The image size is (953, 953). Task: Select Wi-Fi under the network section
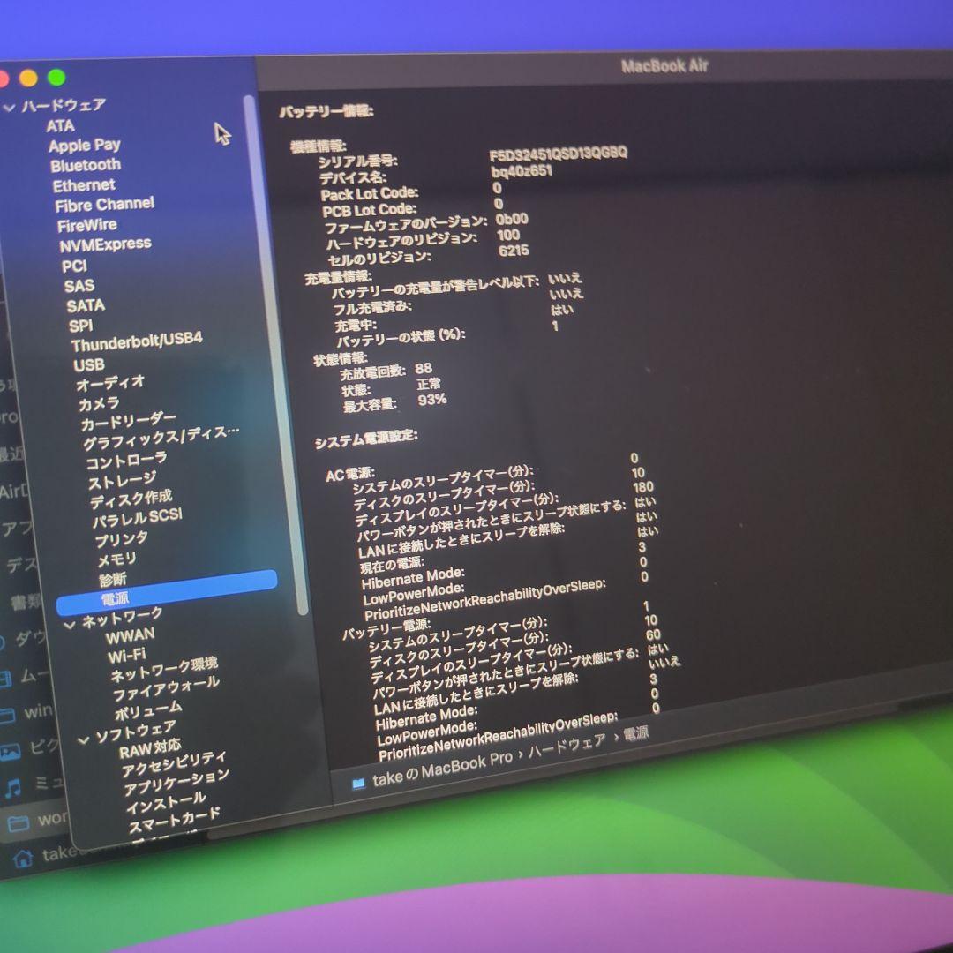pyautogui.click(x=127, y=656)
